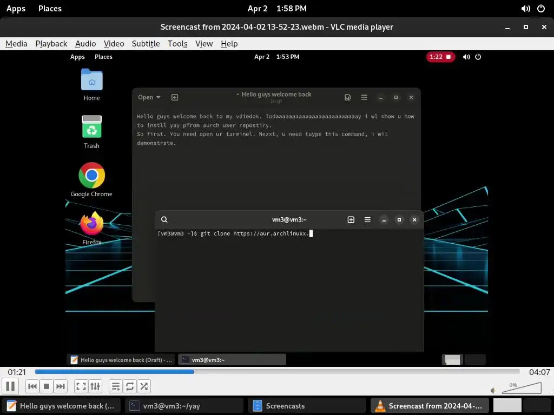The height and width of the screenshot is (415, 554).
Task: Open the system Places menu in top bar
Action: pyautogui.click(x=50, y=9)
